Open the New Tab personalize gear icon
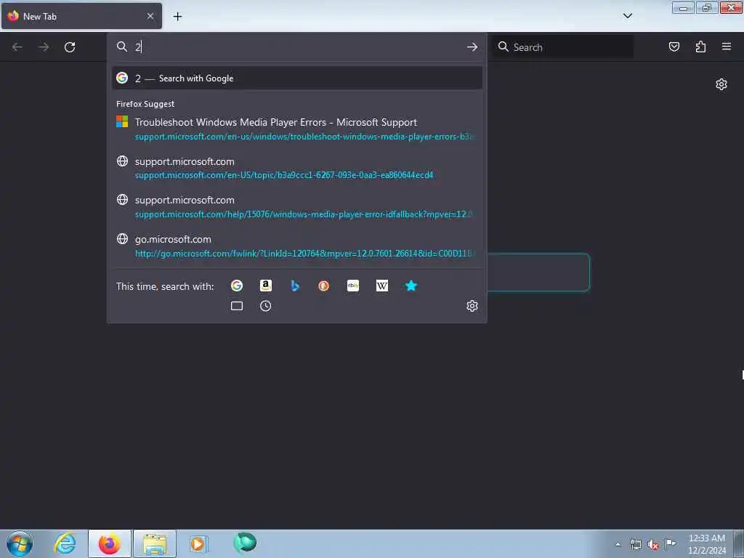This screenshot has height=558, width=744. [x=721, y=84]
